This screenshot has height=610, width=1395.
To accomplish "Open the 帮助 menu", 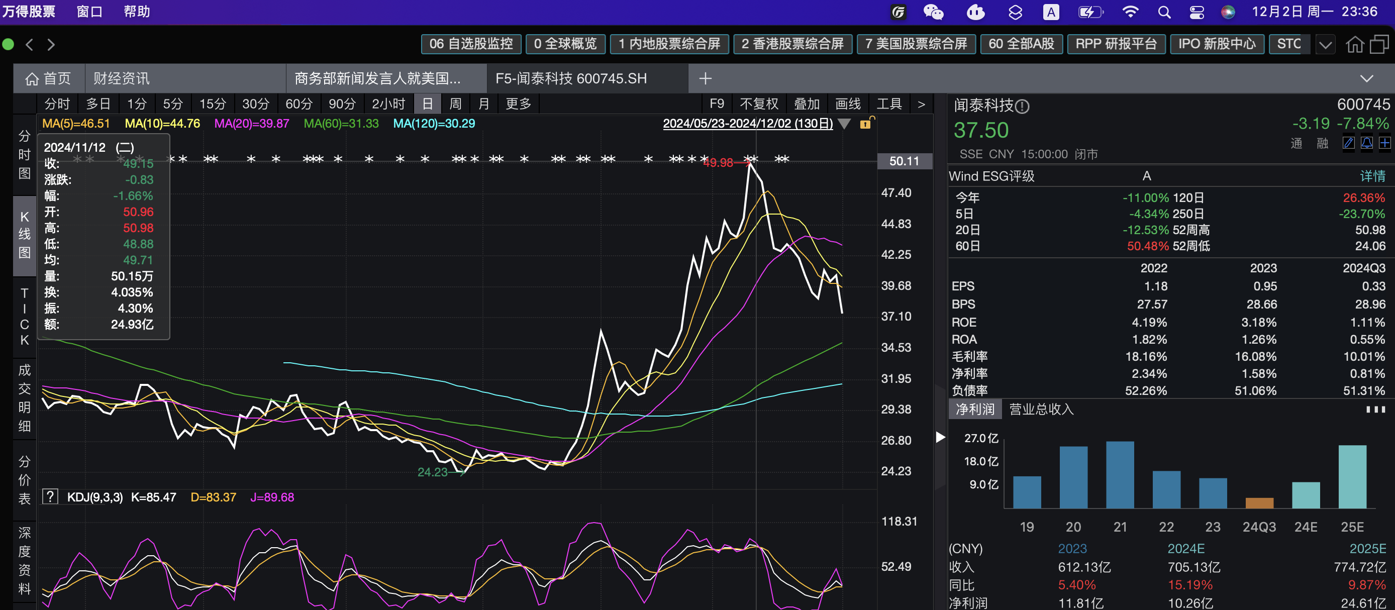I will (137, 12).
